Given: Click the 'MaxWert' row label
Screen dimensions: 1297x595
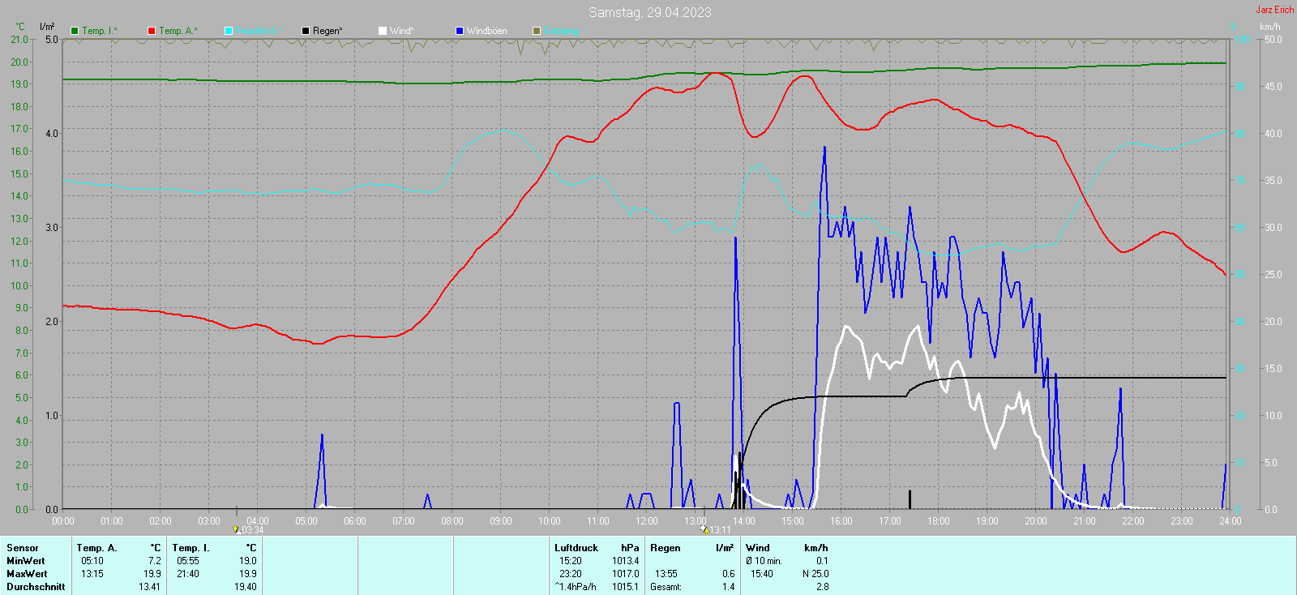Looking at the screenshot, I should [x=27, y=574].
